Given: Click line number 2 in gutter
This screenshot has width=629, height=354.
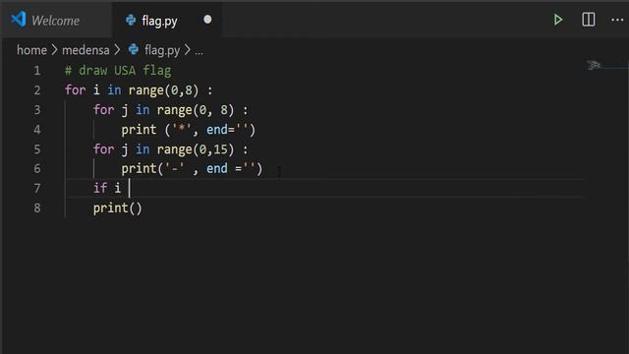Looking at the screenshot, I should pyautogui.click(x=37, y=90).
